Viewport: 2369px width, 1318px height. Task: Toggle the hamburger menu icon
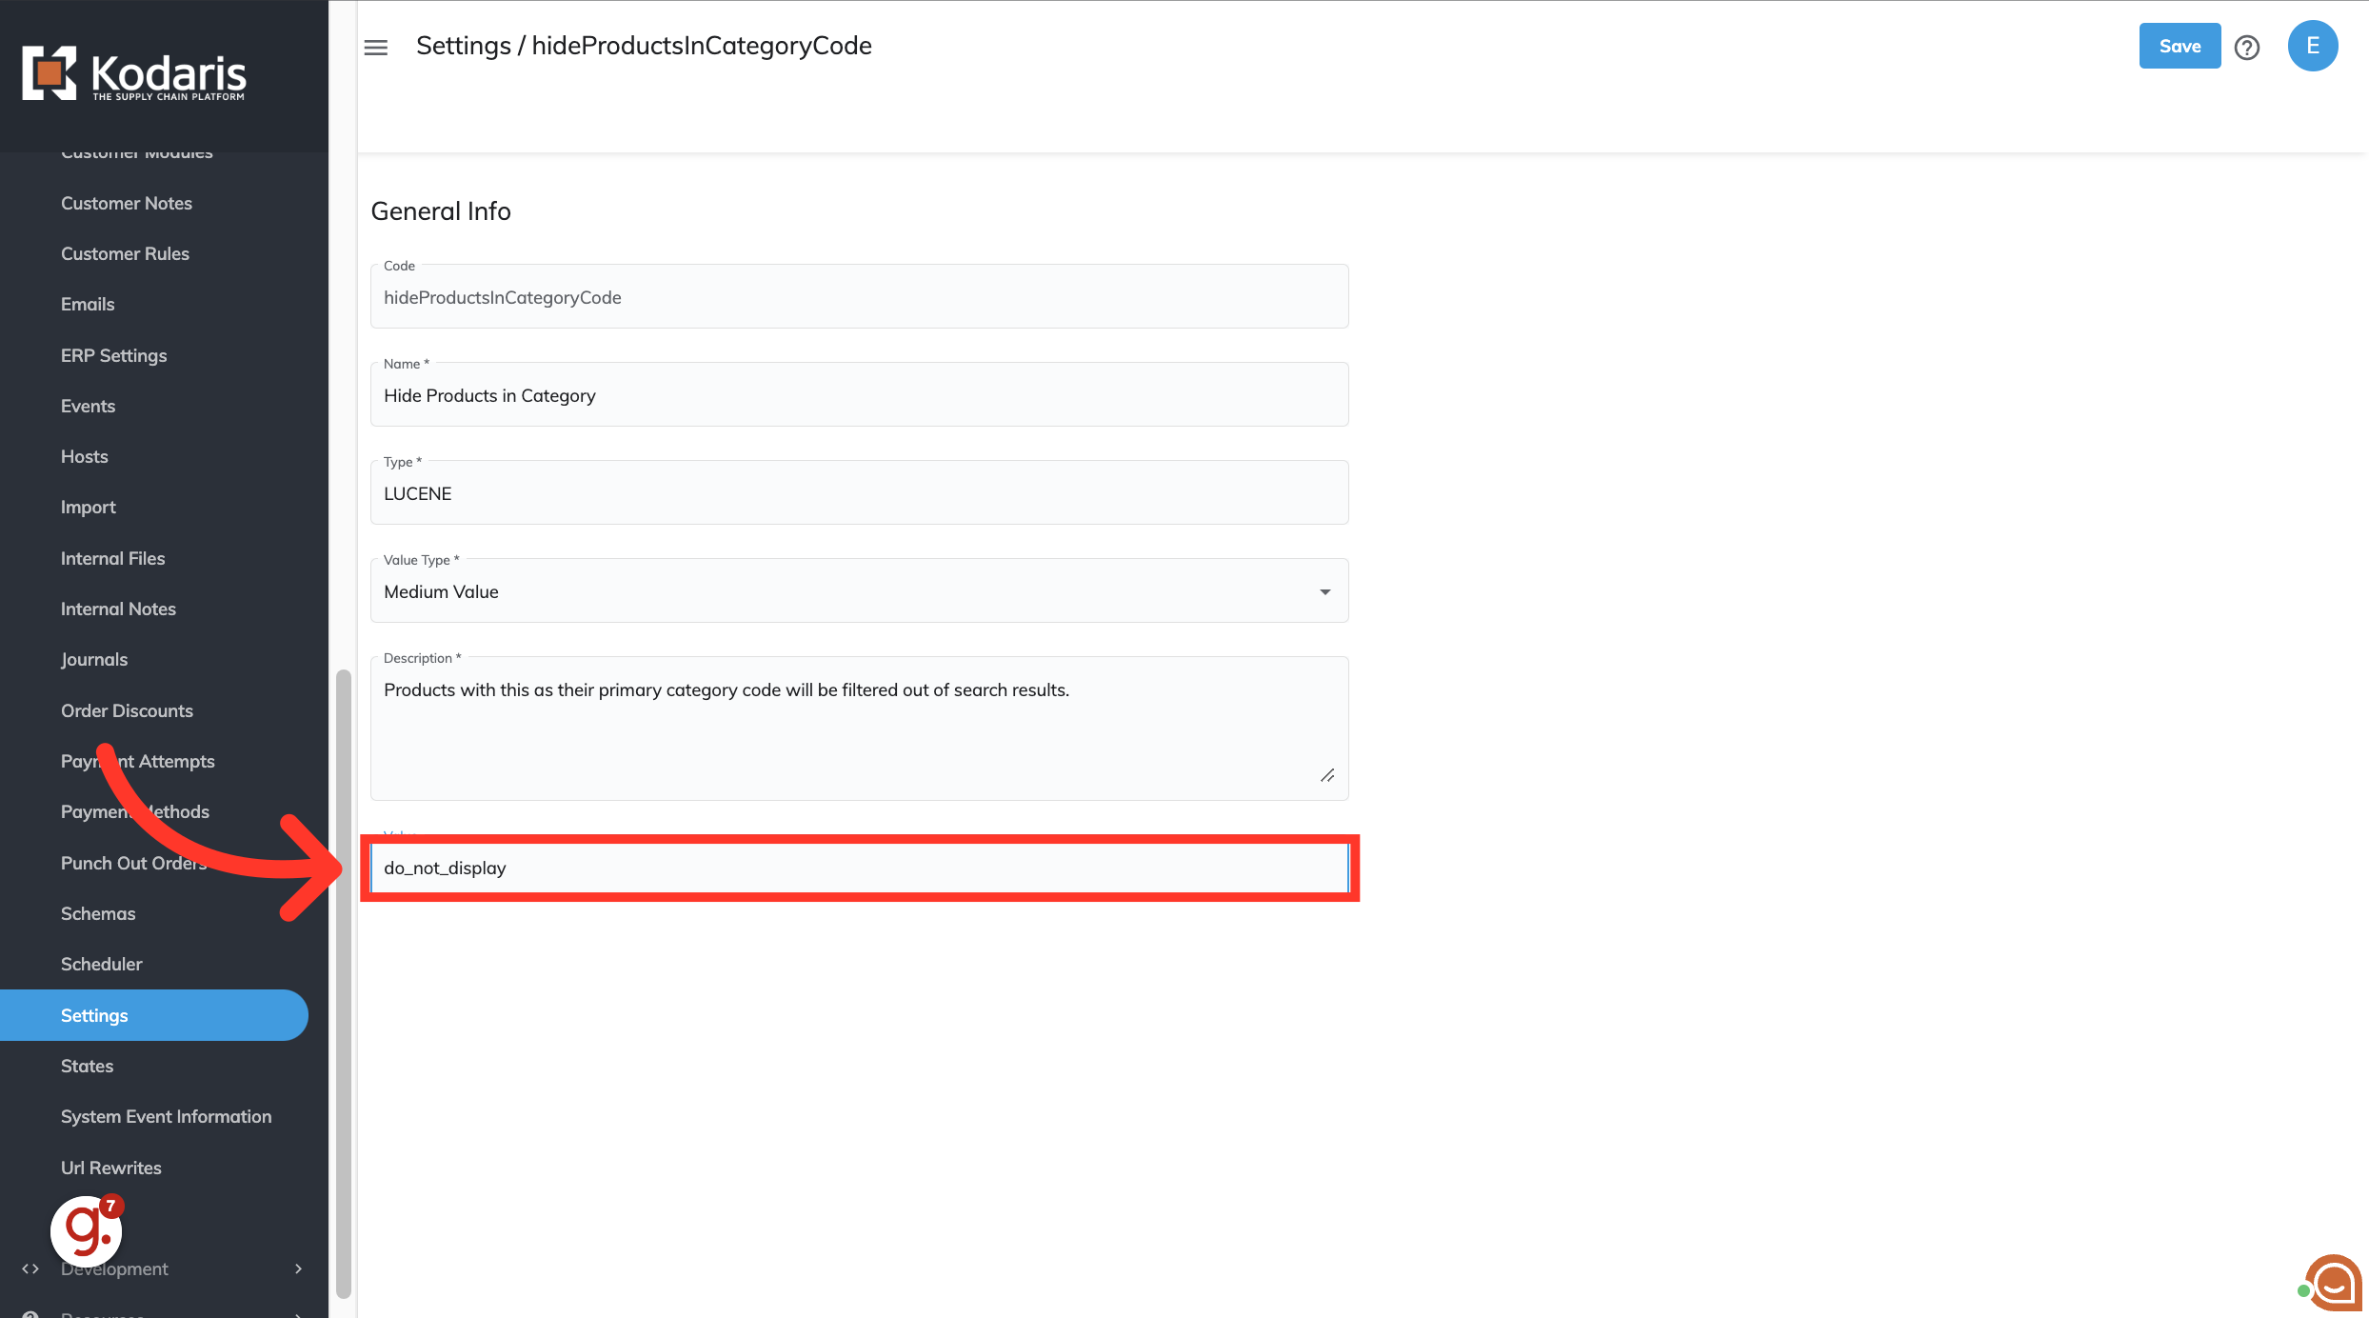click(376, 47)
